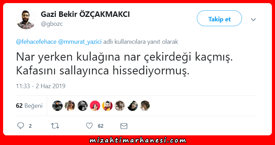Retweet using the retweet arrows icon

[55, 126]
